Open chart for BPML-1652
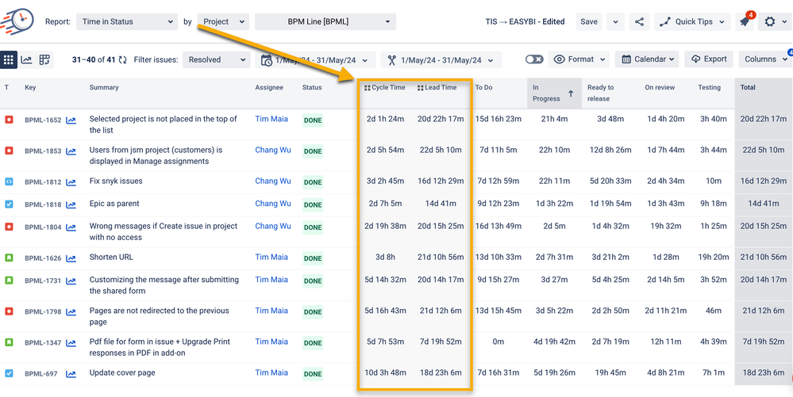 (x=71, y=120)
